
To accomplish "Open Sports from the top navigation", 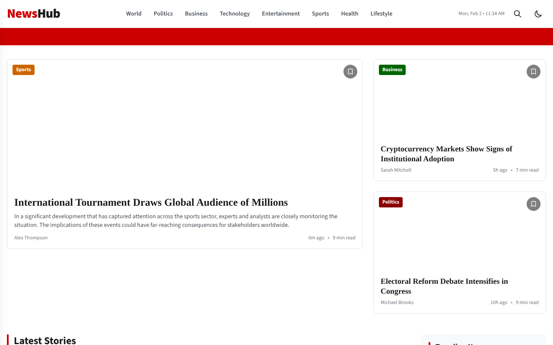I will click(320, 14).
